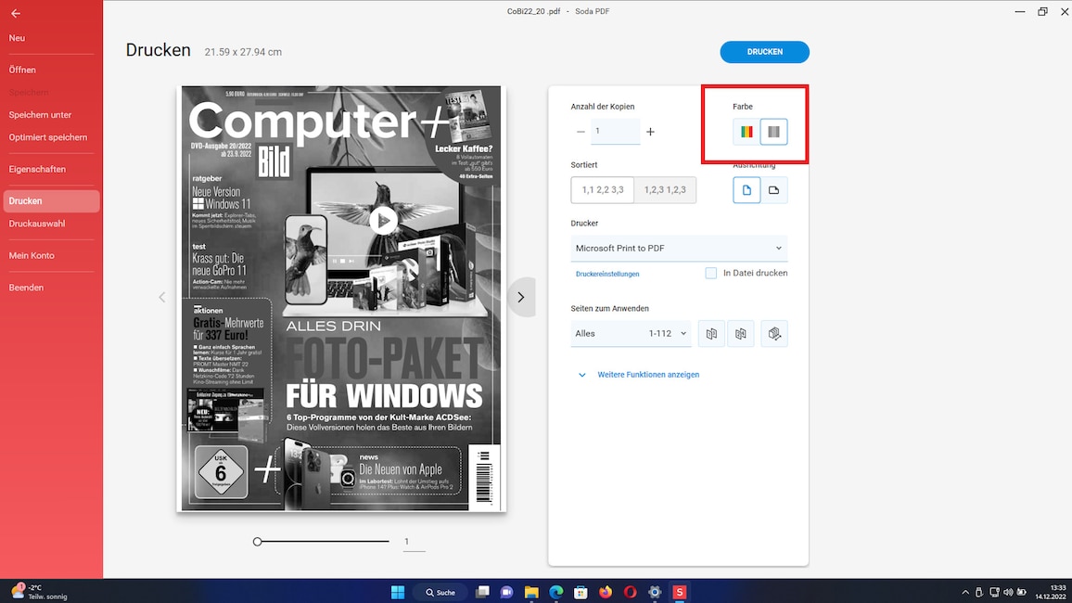The height and width of the screenshot is (603, 1072).
Task: Select collation option 1,2,3 1,2,3
Action: tap(665, 190)
